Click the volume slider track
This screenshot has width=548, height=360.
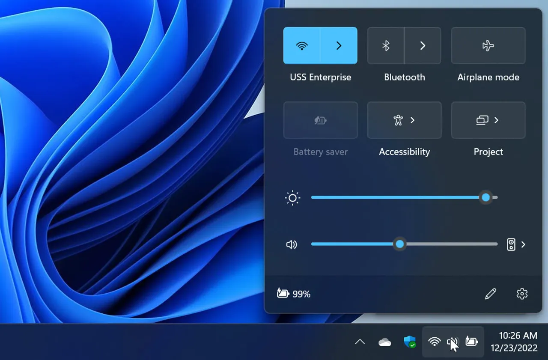pyautogui.click(x=450, y=244)
